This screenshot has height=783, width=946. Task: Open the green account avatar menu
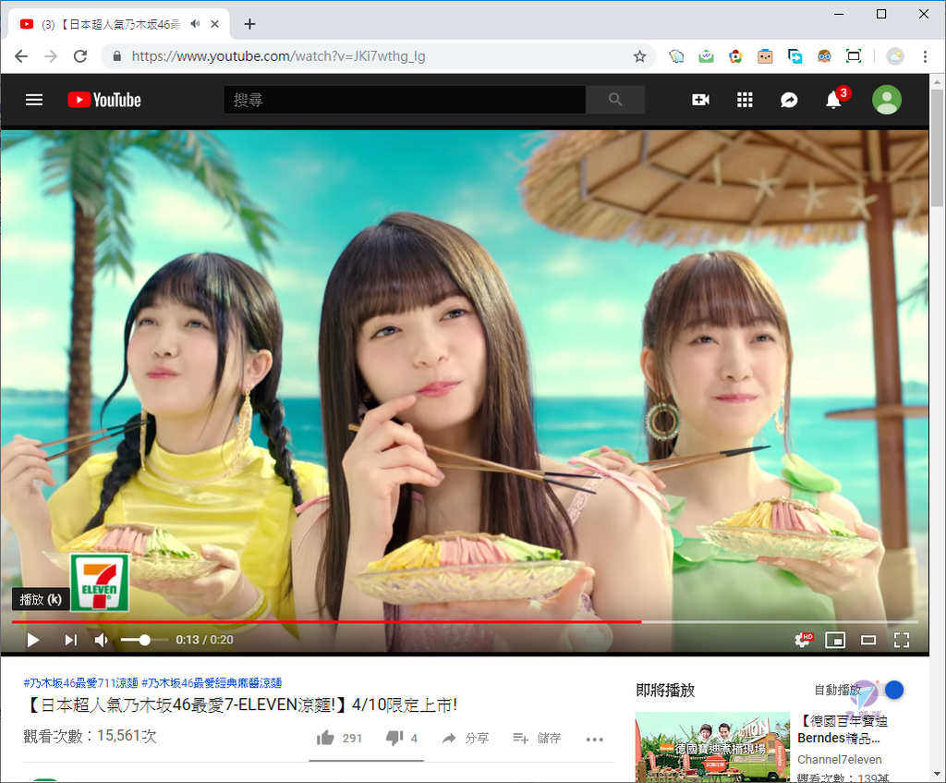point(886,100)
